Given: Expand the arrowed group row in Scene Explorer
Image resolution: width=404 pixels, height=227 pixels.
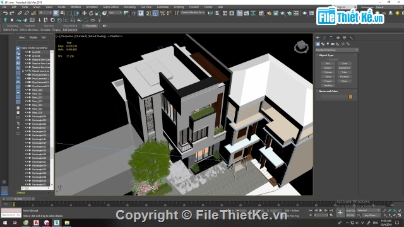Looking at the screenshot, I should 23,71.
